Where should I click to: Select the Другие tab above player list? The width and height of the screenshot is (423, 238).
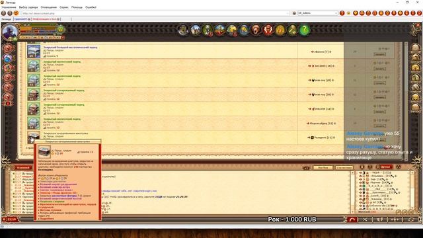tap(386, 167)
